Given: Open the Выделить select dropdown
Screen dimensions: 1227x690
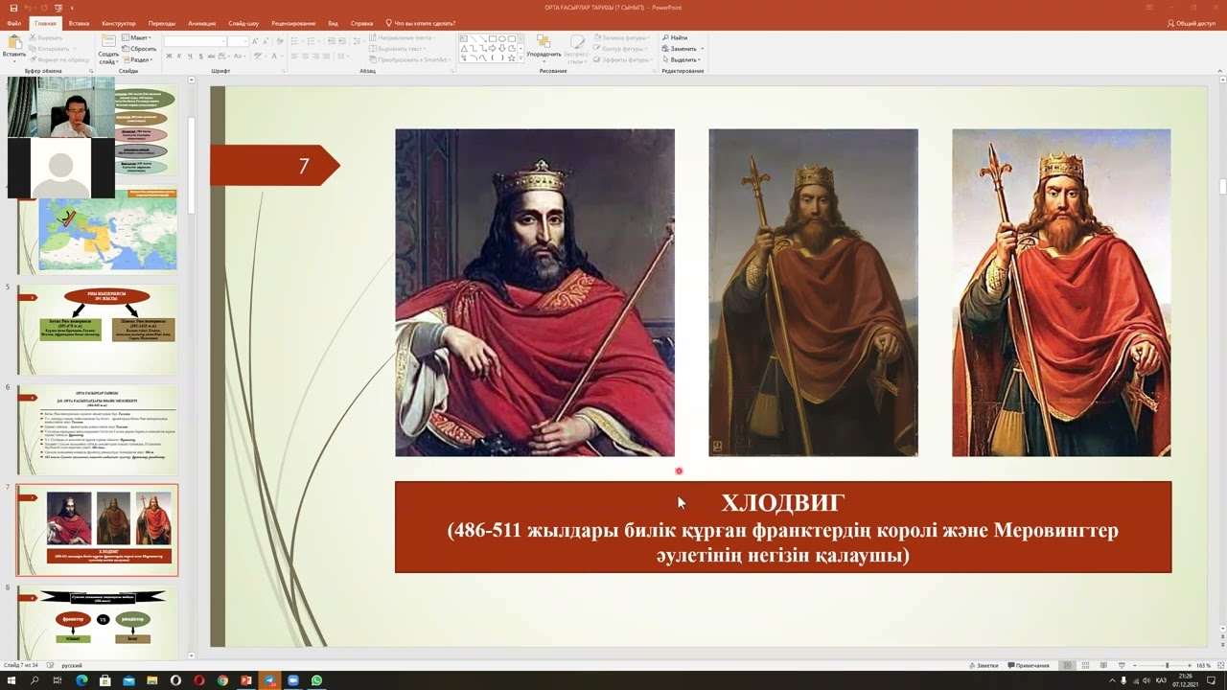Looking at the screenshot, I should tap(683, 59).
